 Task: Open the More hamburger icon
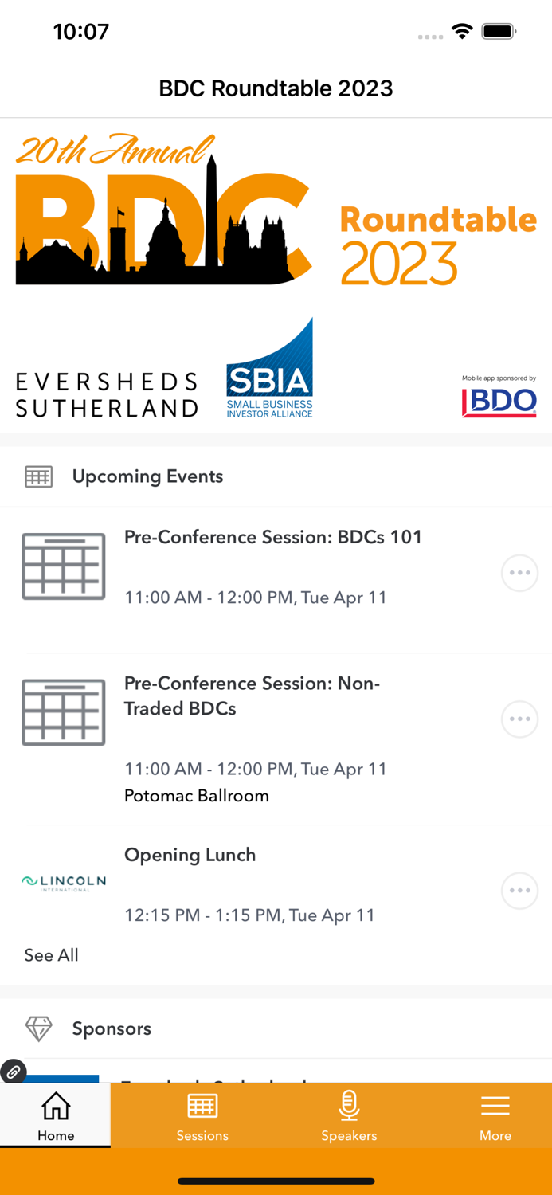point(495,1105)
